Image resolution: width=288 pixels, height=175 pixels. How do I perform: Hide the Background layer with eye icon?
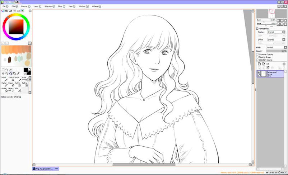(x=259, y=72)
